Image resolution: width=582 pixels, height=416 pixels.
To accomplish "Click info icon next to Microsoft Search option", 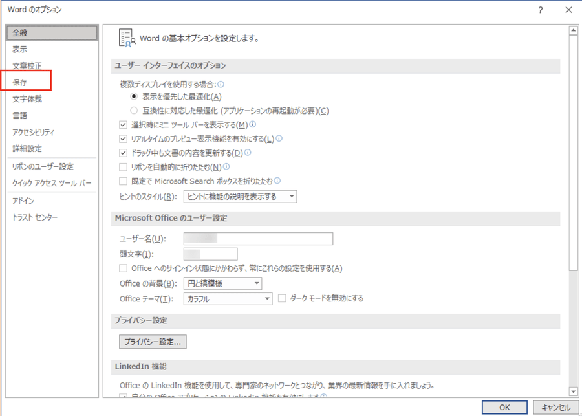I will pyautogui.click(x=277, y=181).
